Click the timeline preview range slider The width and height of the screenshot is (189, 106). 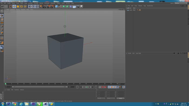point(40,87)
